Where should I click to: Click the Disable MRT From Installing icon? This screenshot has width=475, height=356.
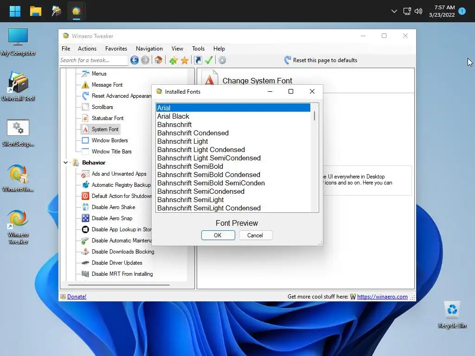click(x=86, y=274)
